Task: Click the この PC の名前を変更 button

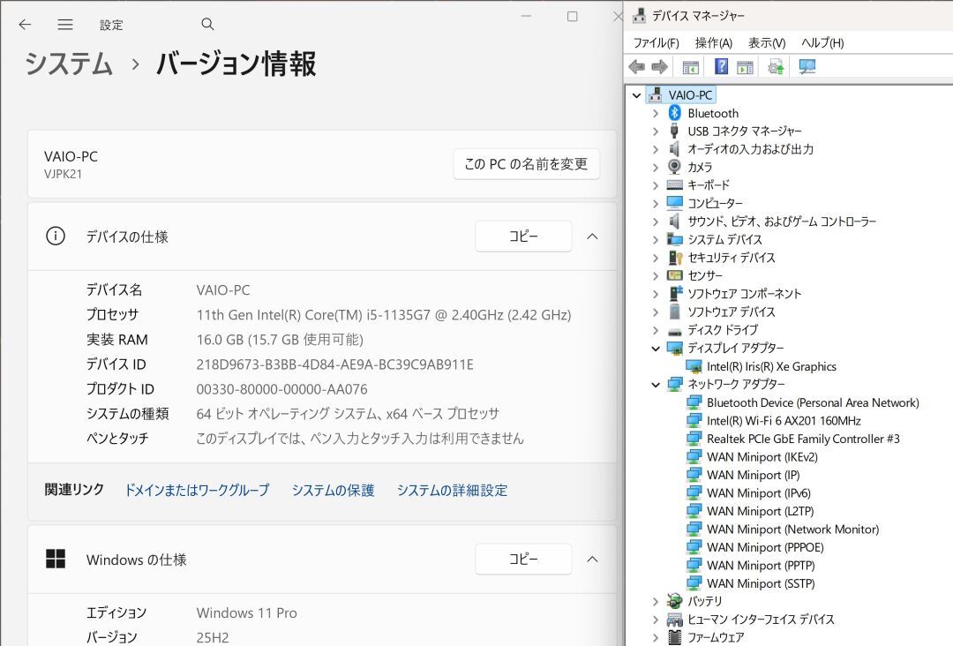Action: [526, 163]
